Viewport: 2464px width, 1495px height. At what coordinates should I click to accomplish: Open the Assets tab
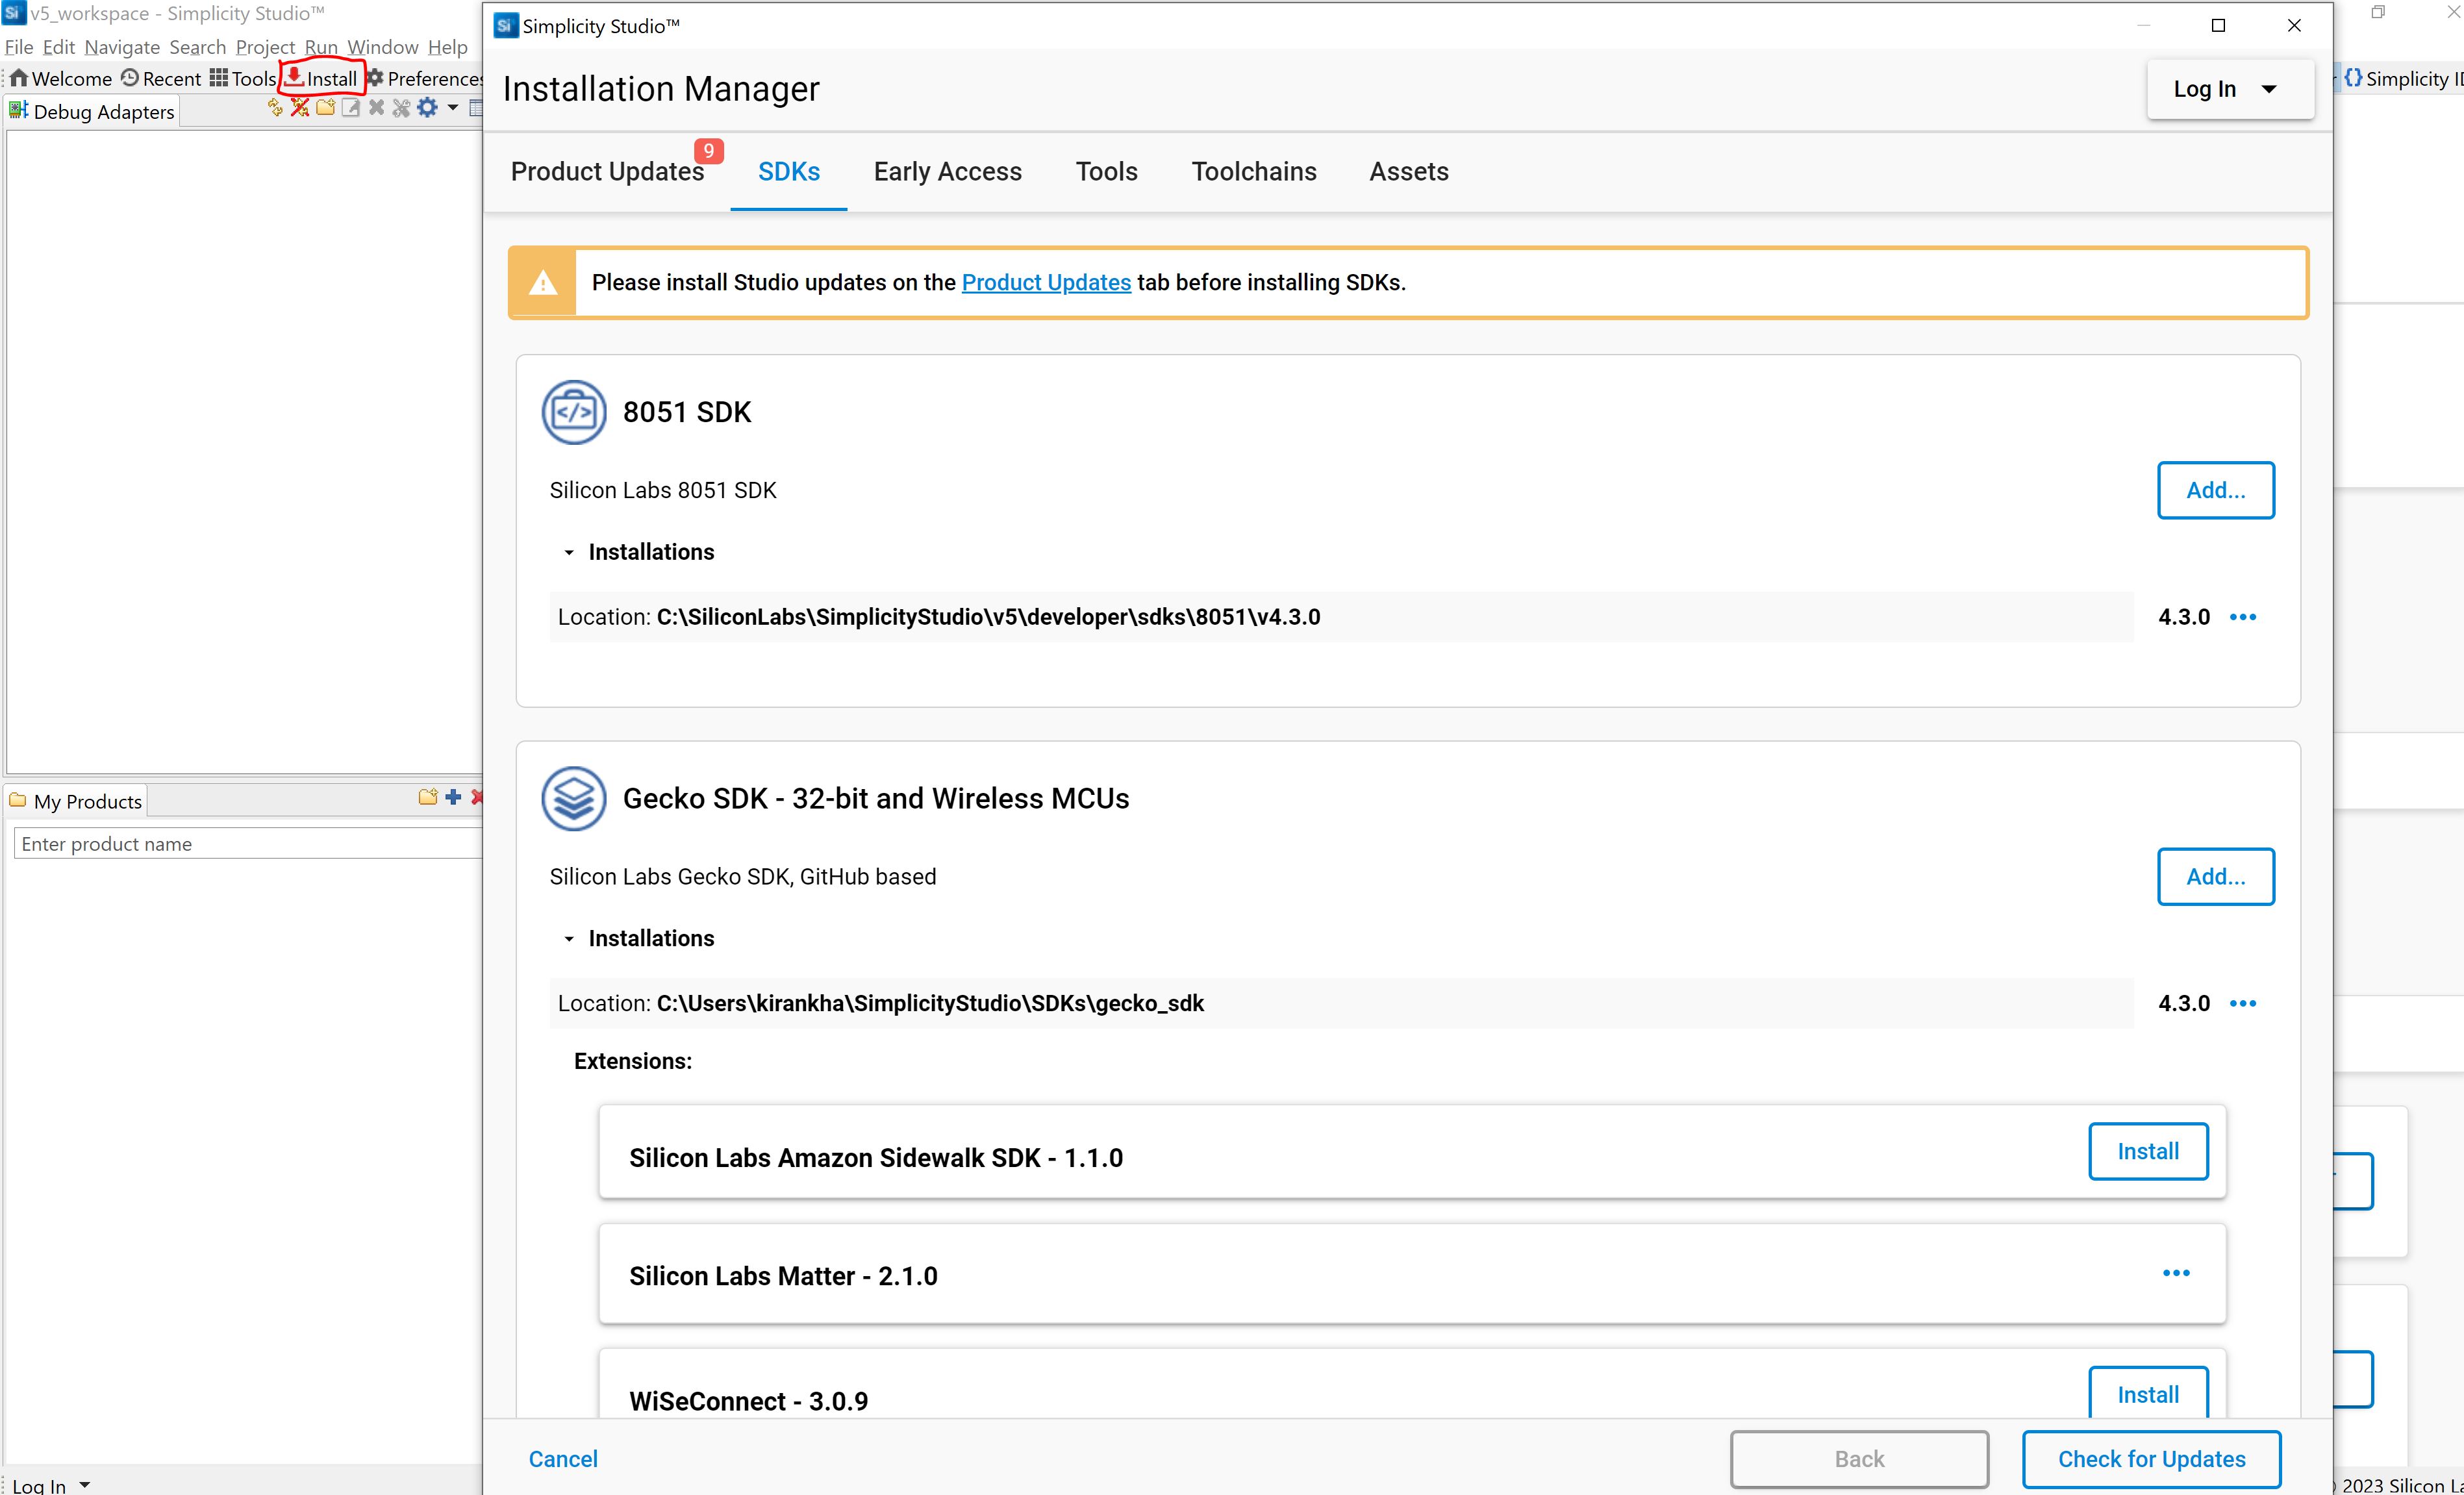[x=1409, y=171]
